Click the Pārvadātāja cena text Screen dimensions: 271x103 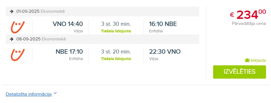249,24
